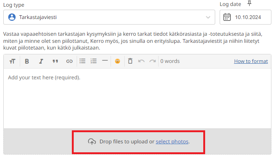Screen dimensions: 274x159
Task: Start a numbered list
Action: pos(94,61)
